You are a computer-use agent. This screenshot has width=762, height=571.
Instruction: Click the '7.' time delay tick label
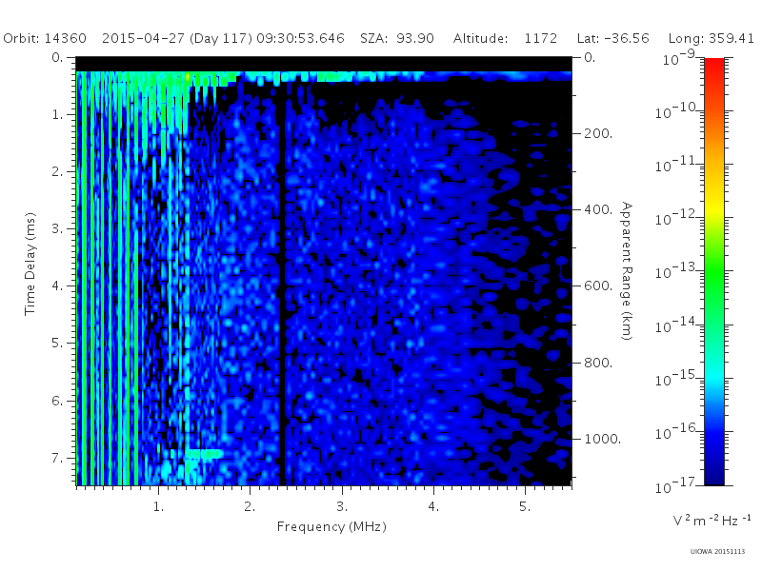[57, 458]
